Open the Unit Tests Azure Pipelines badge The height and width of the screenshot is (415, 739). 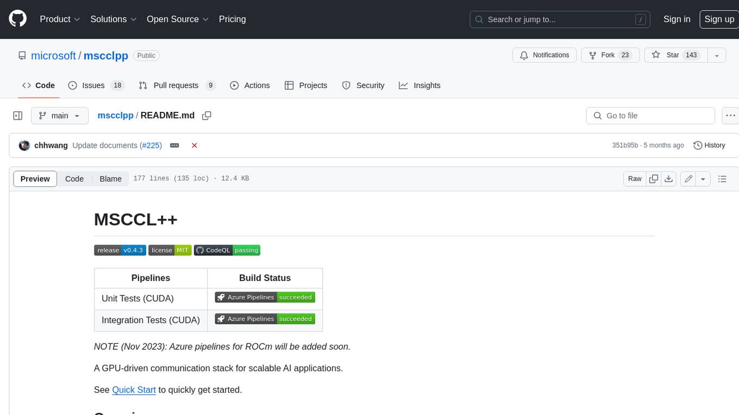265,298
